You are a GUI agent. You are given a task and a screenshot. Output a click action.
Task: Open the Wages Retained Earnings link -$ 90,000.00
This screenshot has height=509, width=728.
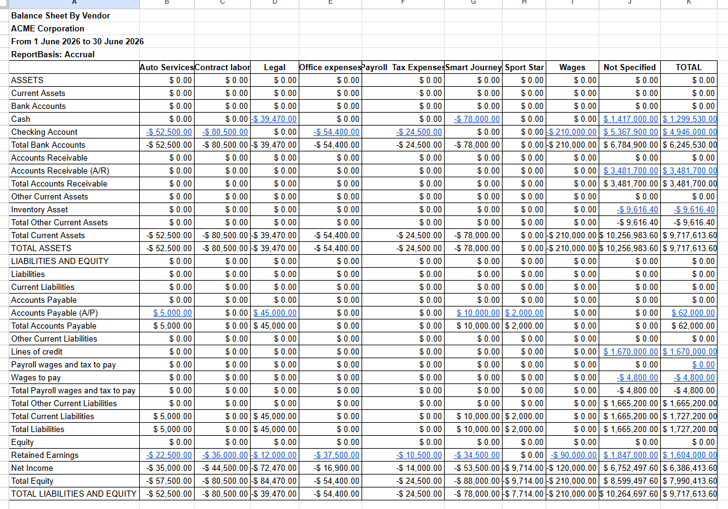[x=573, y=455]
